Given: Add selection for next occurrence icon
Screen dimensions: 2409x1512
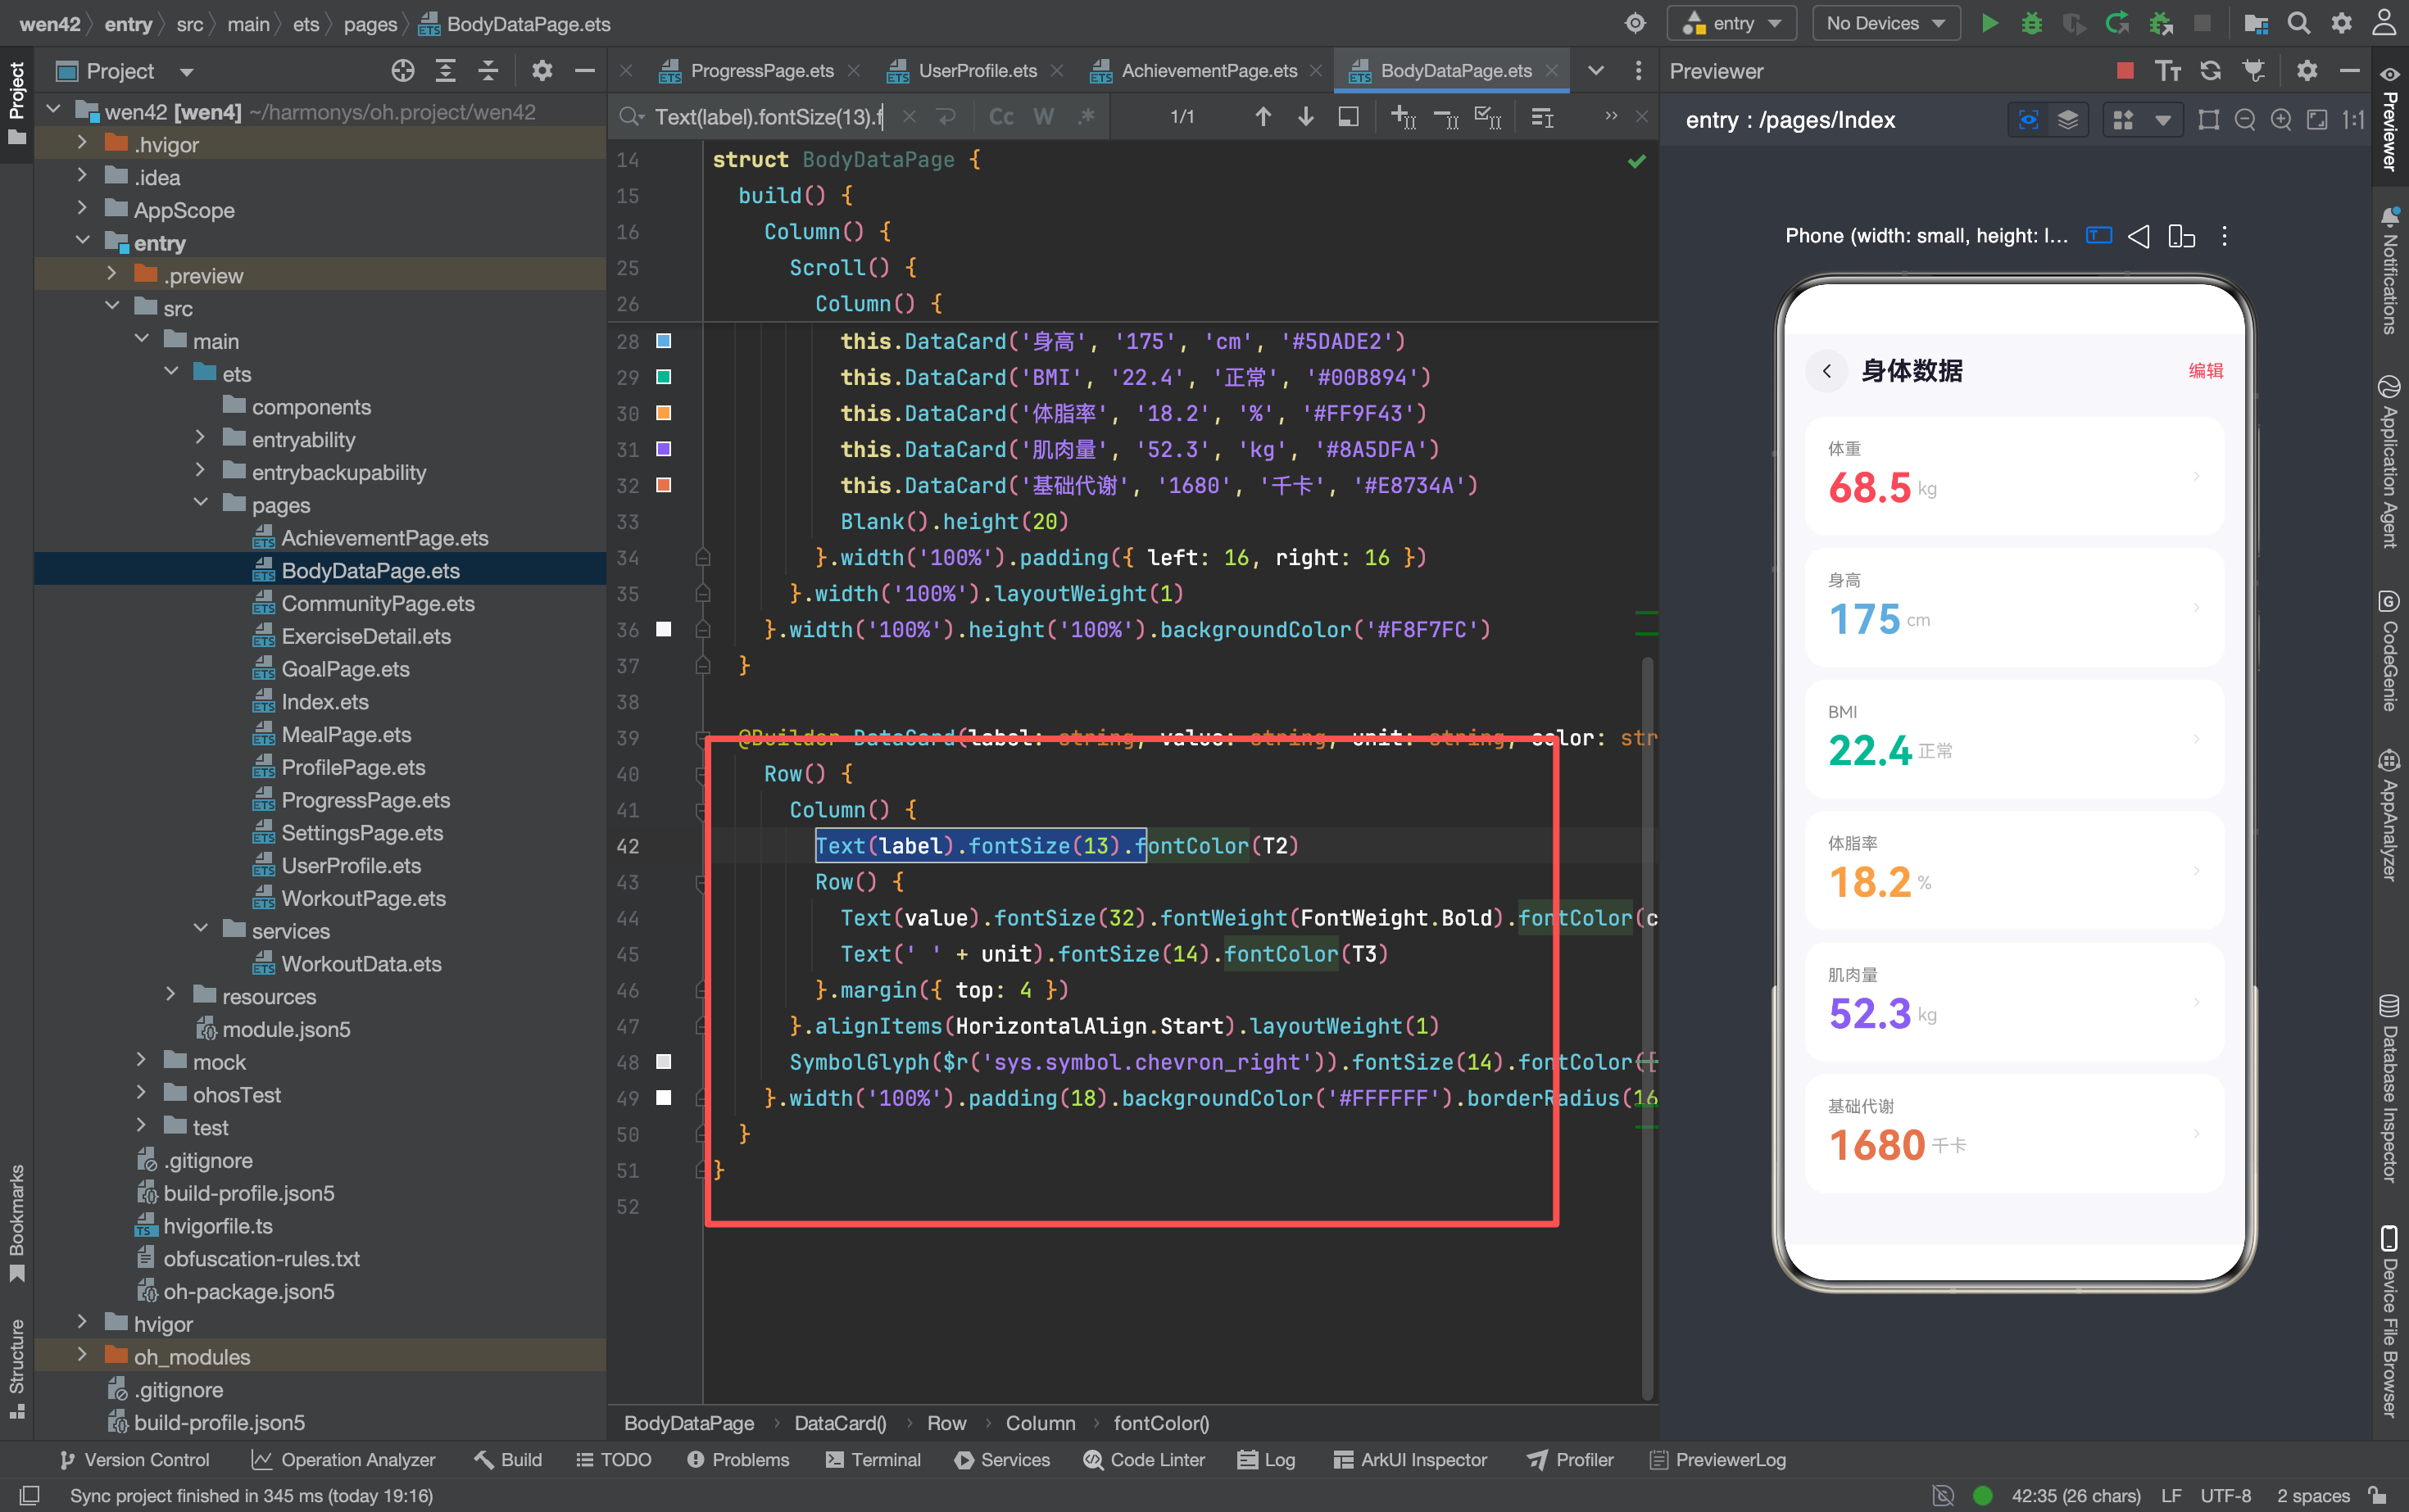Looking at the screenshot, I should pos(1403,117).
